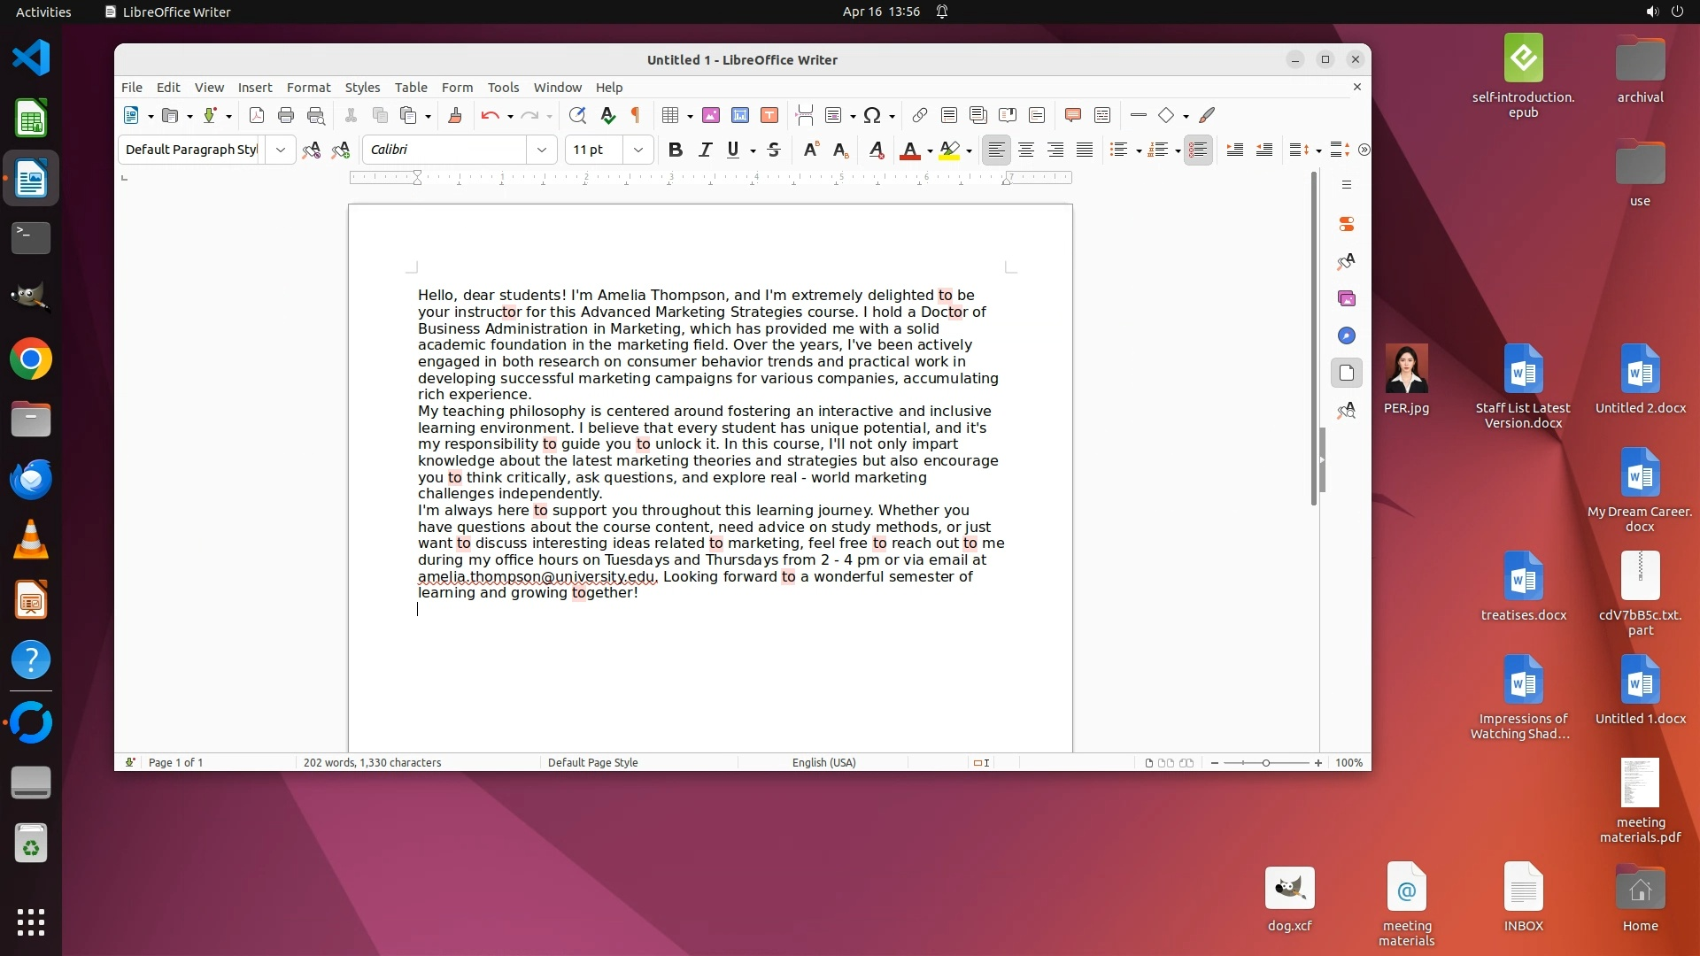
Task: Open the Format menu
Action: [308, 88]
